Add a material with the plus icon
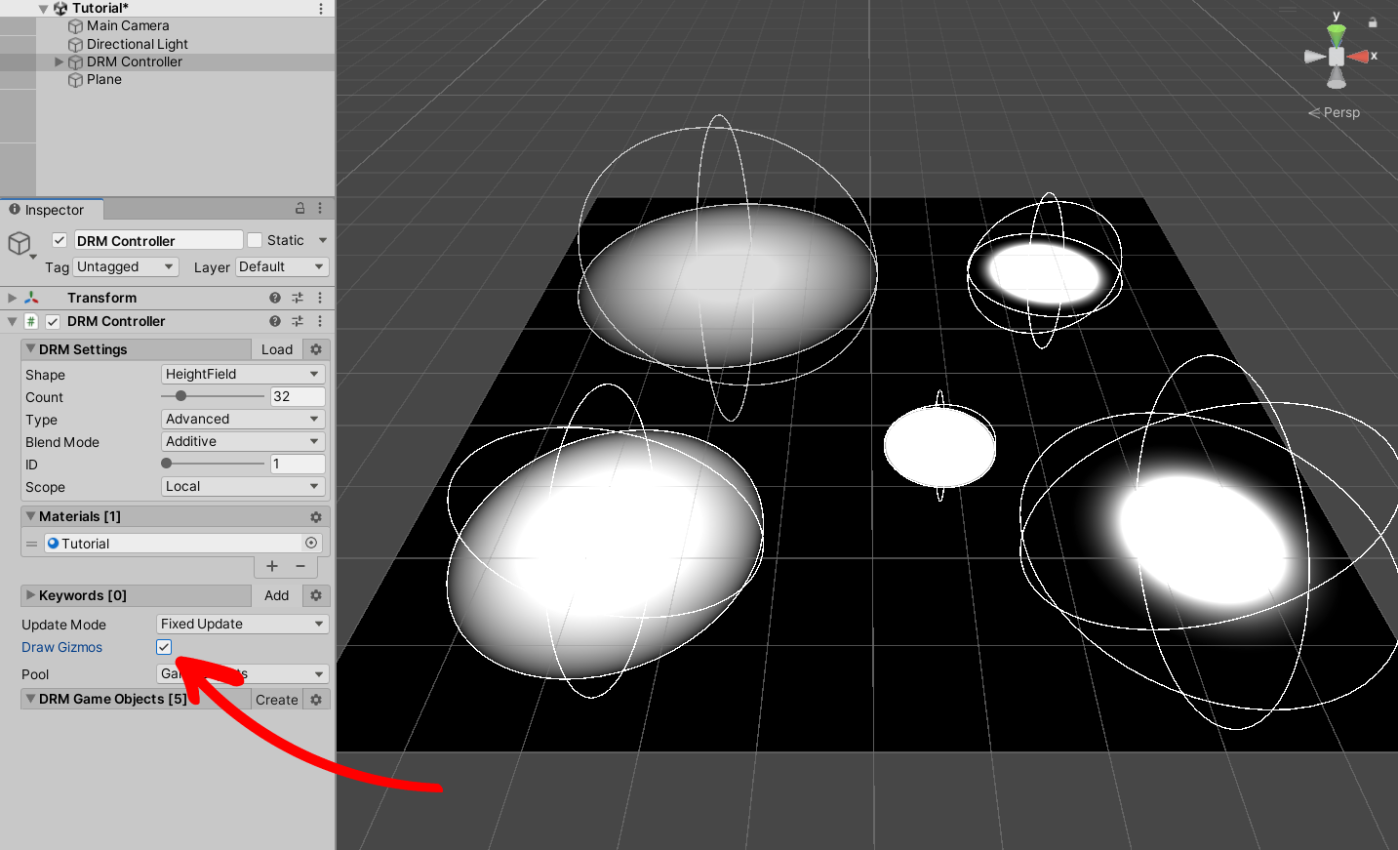Screen dimensions: 1398x850 pos(272,566)
